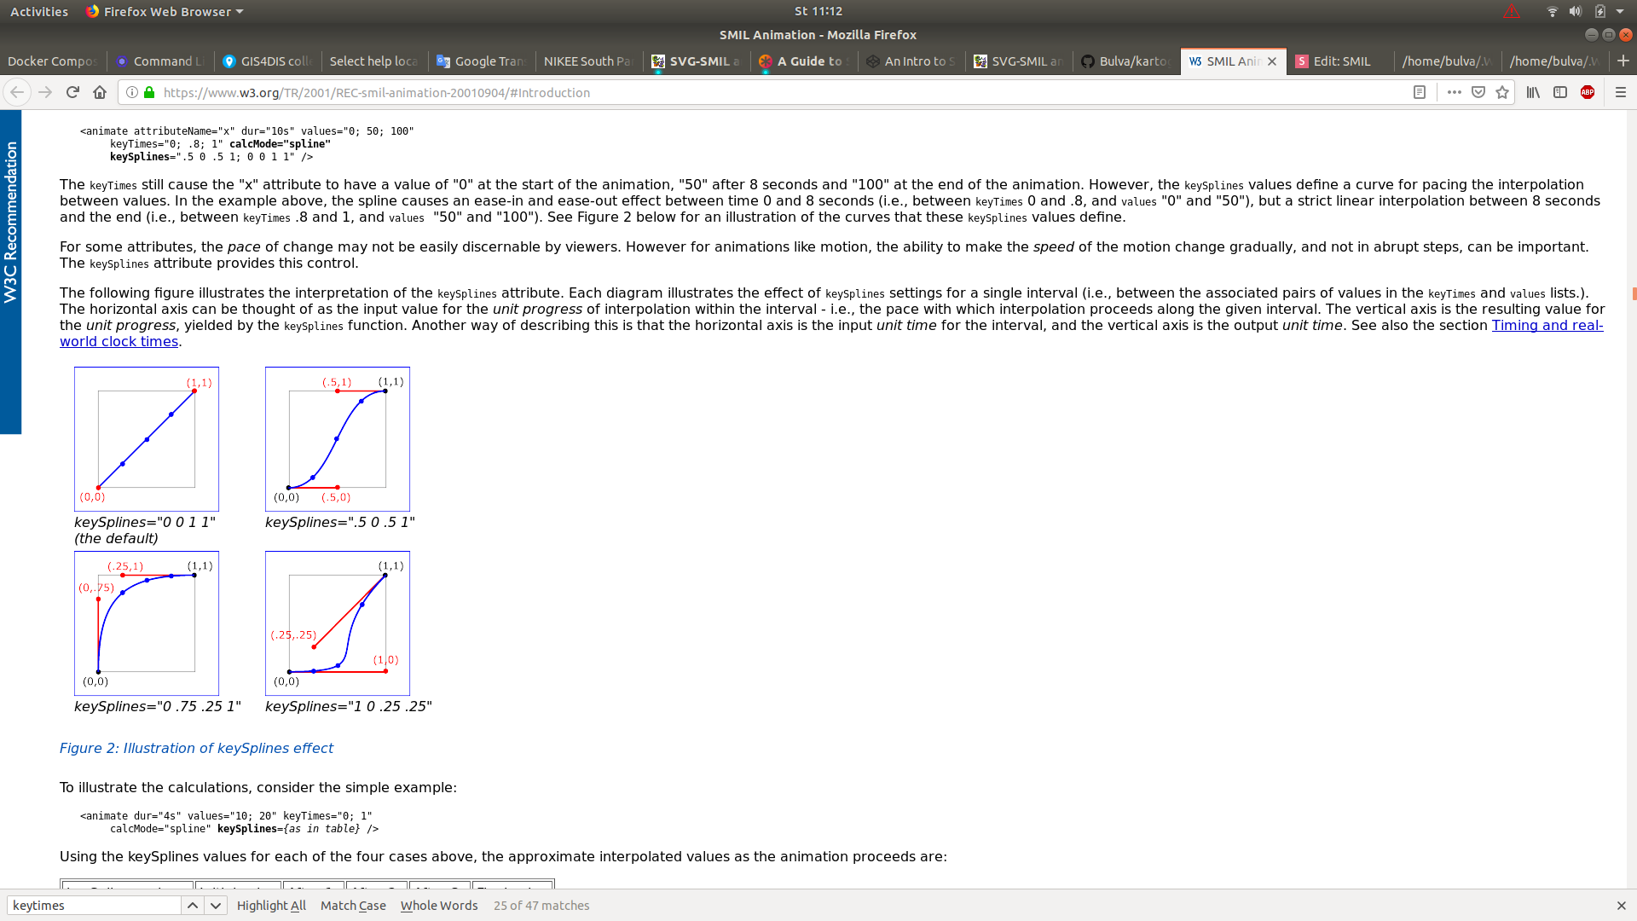Viewport: 1637px width, 921px height.
Task: Switch to Bulva/karto GitHub tab
Action: click(x=1125, y=61)
